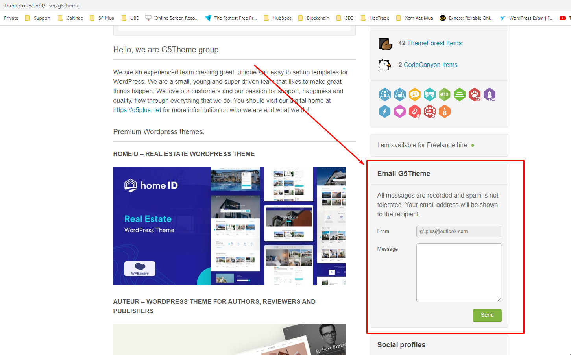
Task: Click the ThemeForest squirrel icon
Action: pyautogui.click(x=385, y=44)
